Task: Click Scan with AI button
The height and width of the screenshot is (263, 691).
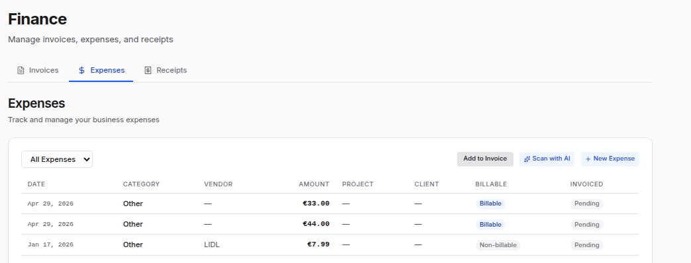Action: [547, 159]
